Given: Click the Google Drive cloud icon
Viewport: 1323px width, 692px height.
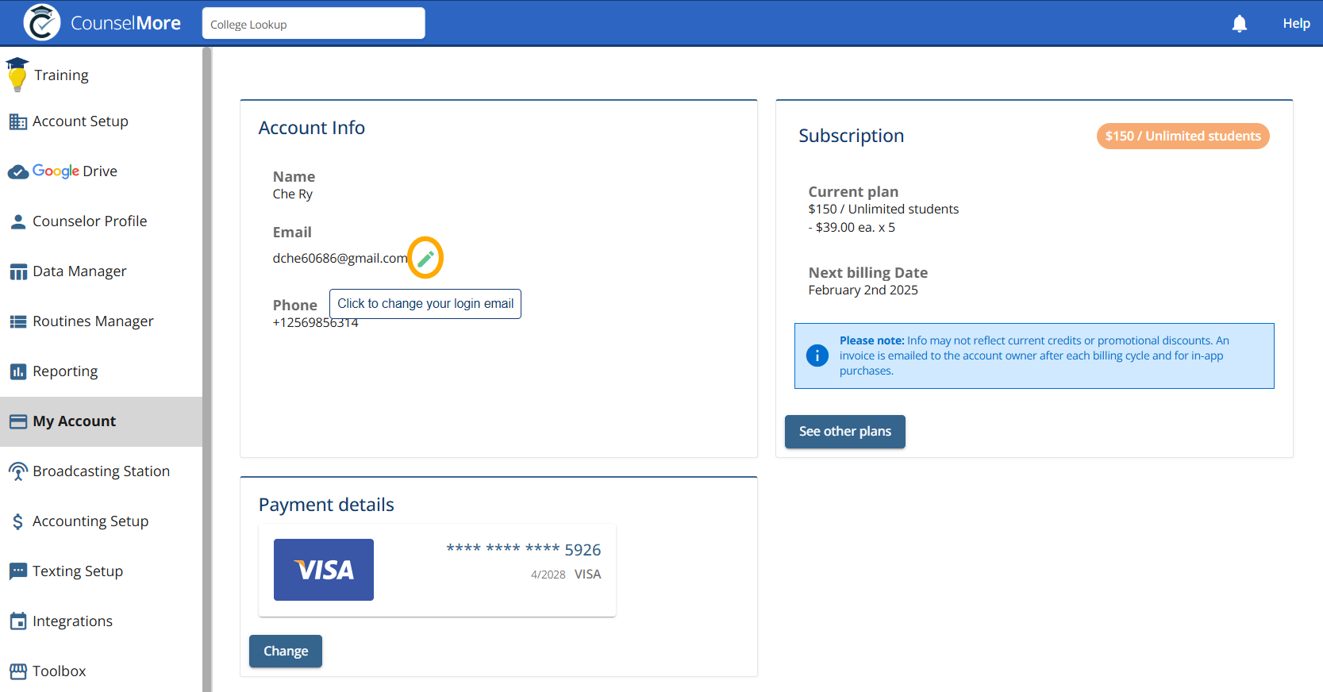Looking at the screenshot, I should pos(18,171).
